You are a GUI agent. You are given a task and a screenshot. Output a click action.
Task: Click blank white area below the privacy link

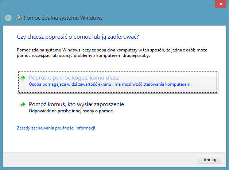109,142
